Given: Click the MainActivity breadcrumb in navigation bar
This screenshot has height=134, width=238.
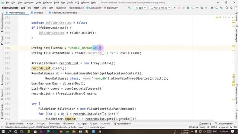Looking at the screenshot, I should pyautogui.click(x=94, y=8).
